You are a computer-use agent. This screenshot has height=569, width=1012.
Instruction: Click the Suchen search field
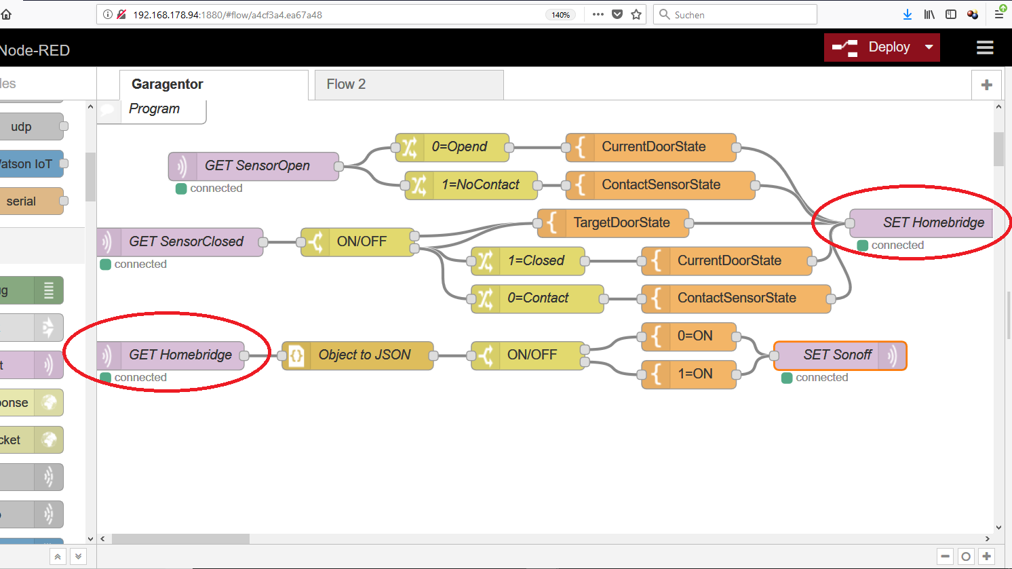(739, 14)
